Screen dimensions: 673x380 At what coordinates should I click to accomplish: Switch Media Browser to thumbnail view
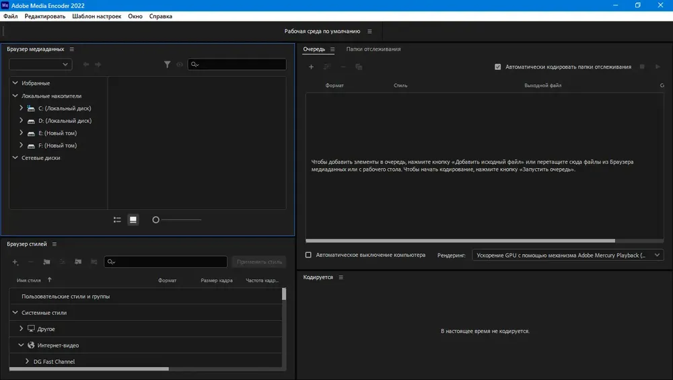(x=133, y=220)
